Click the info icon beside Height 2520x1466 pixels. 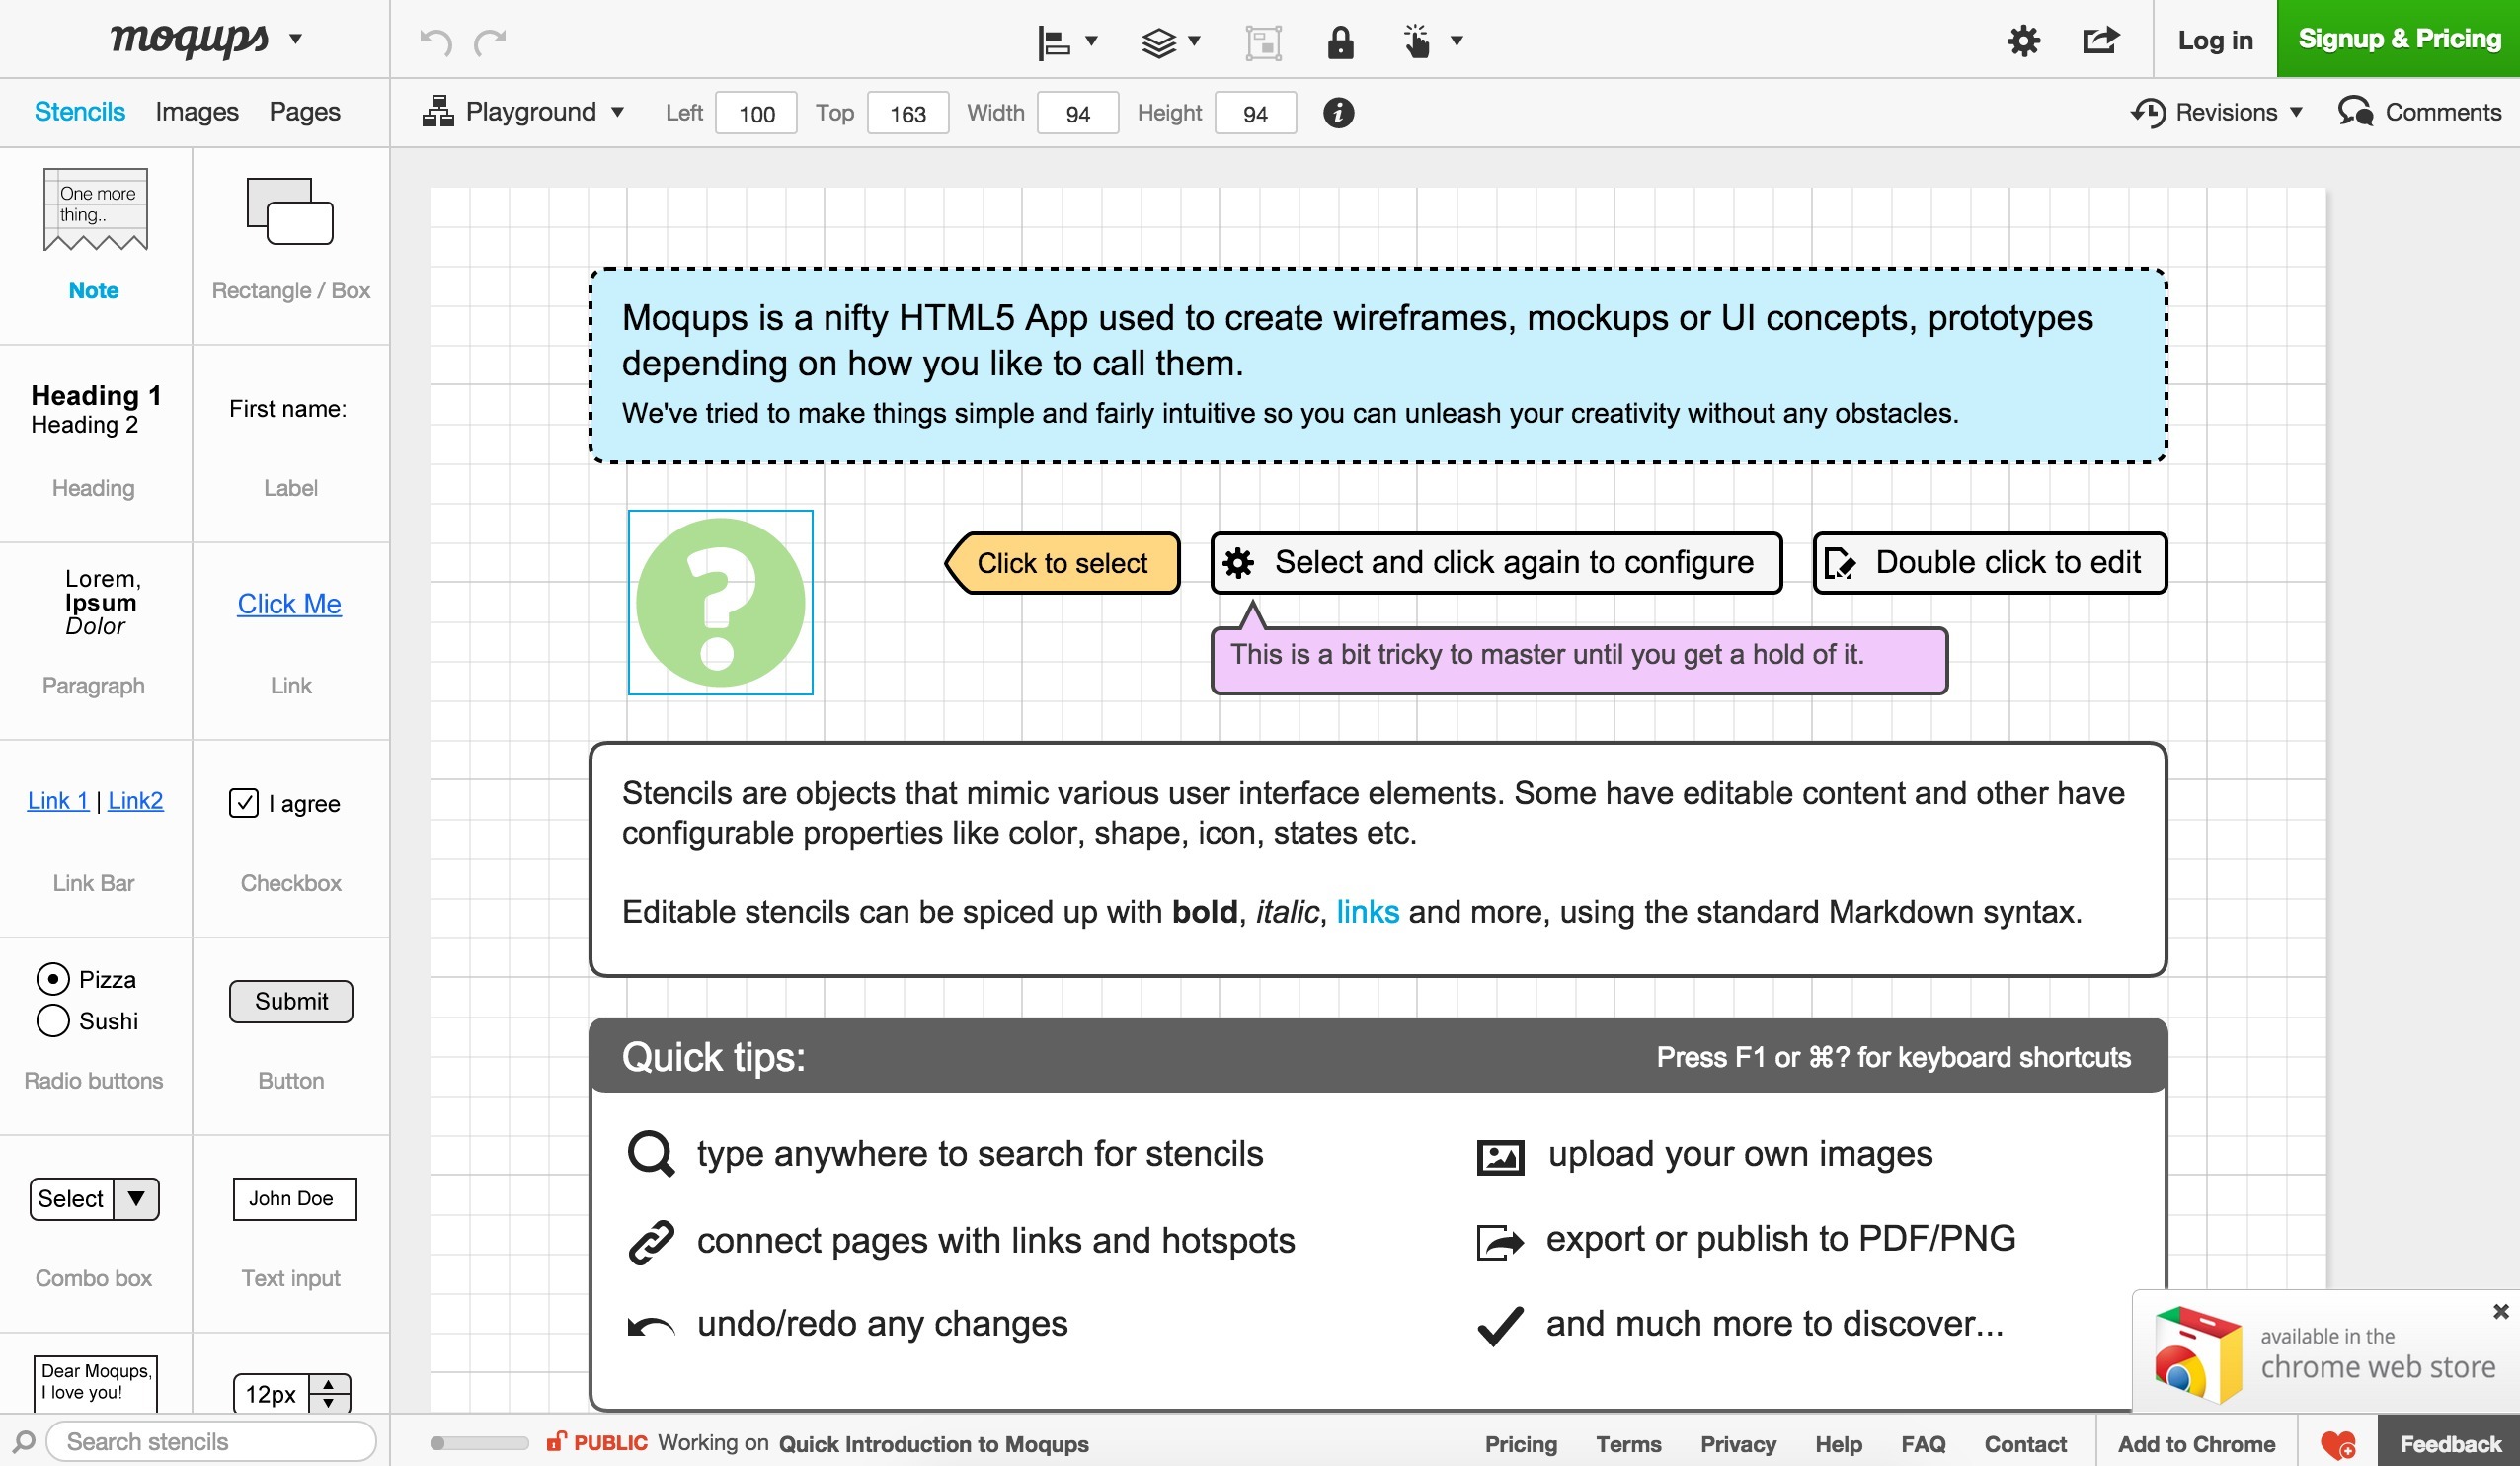coord(1338,113)
